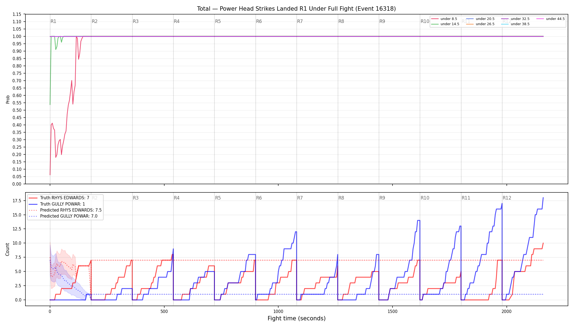
Task: Click the green line swatch beside 'under 14.5'
Action: [435, 24]
